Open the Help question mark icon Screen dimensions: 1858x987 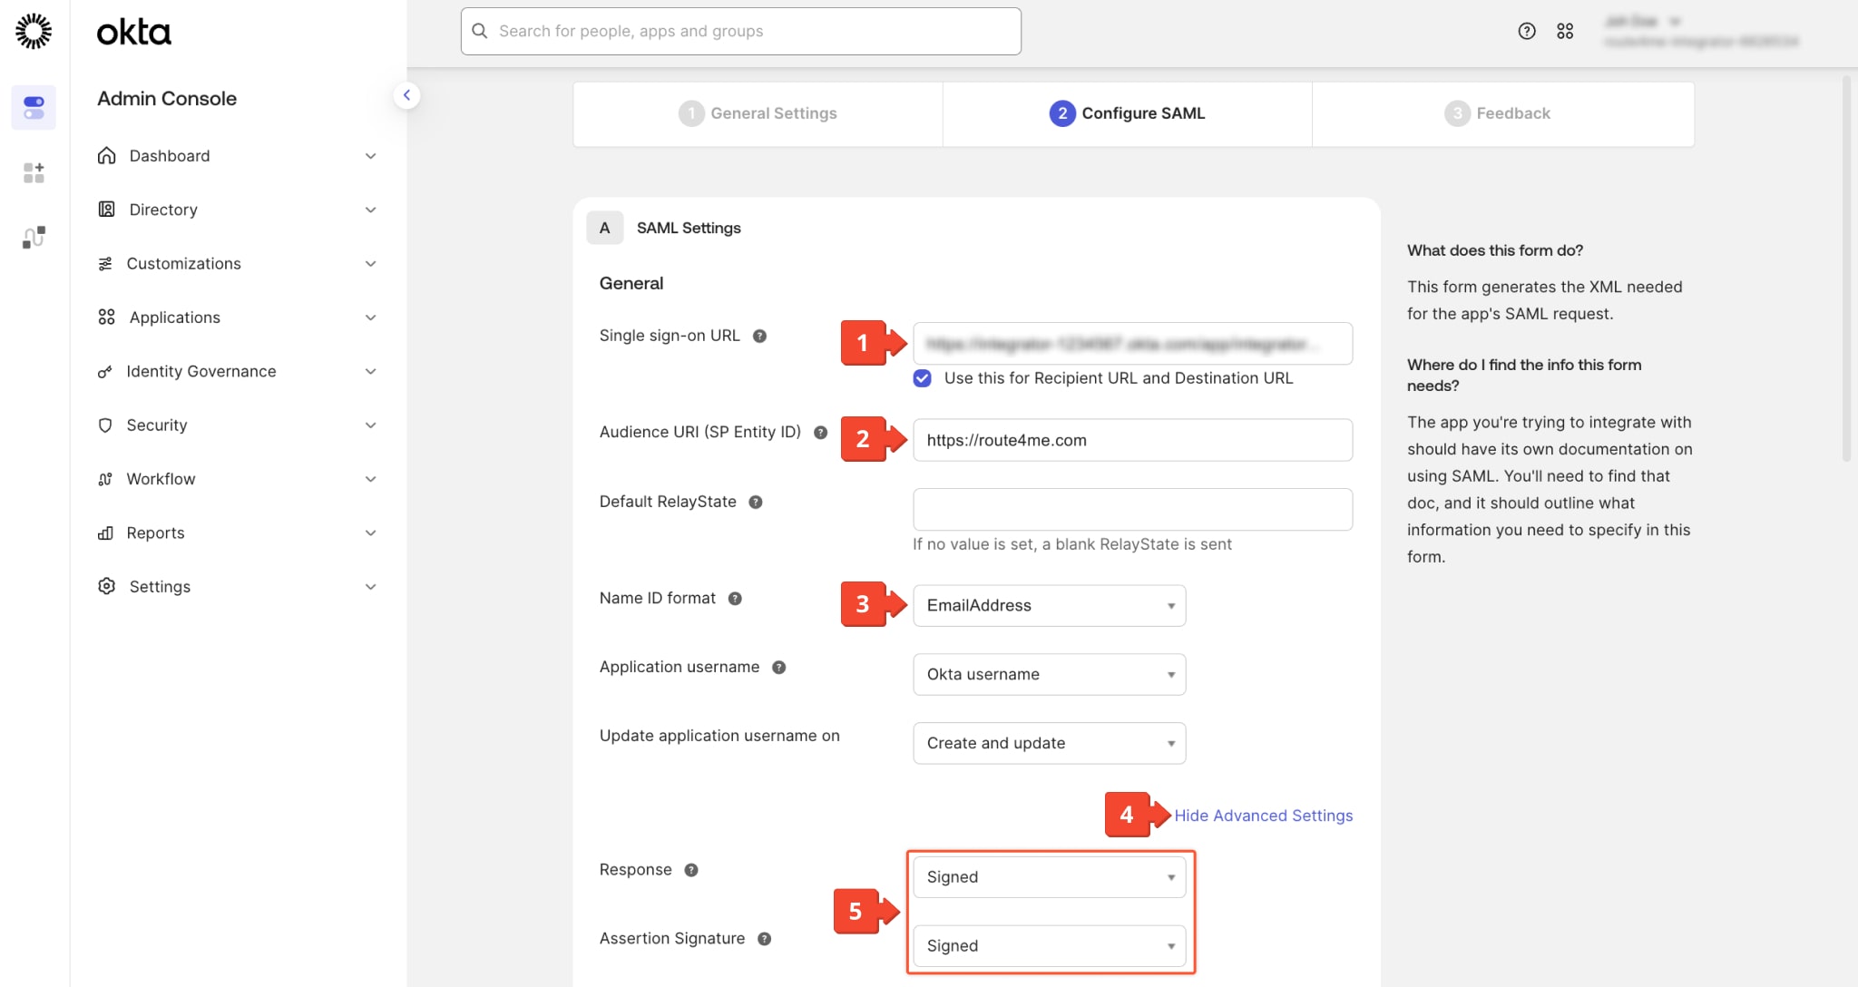click(1526, 30)
